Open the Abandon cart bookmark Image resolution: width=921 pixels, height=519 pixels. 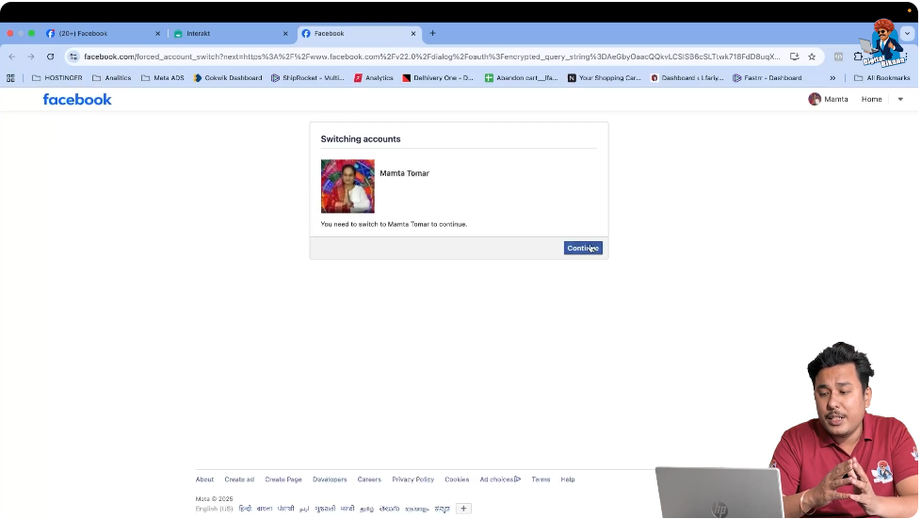click(521, 77)
